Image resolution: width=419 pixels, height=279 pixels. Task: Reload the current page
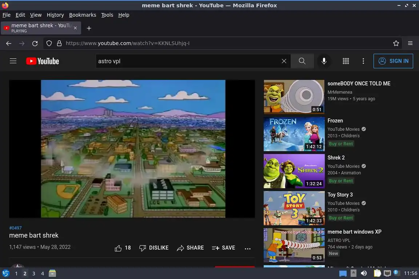click(x=35, y=43)
